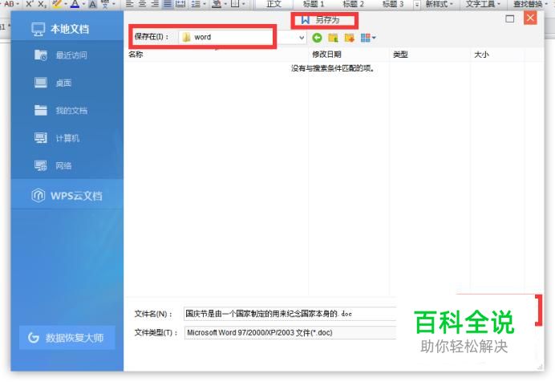Go up one folder level icon

tap(333, 38)
